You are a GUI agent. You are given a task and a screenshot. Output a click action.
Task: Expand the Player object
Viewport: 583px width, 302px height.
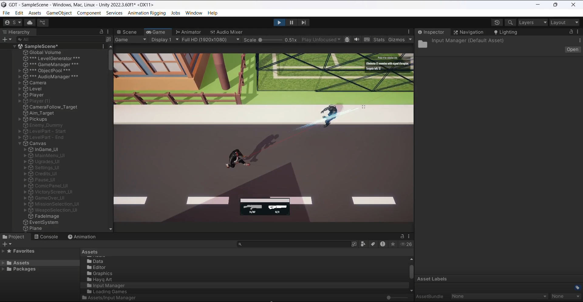(x=20, y=95)
